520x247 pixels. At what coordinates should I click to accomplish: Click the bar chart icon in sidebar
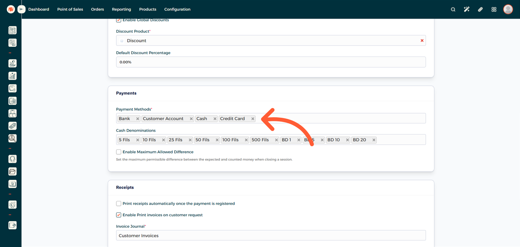pos(13,76)
